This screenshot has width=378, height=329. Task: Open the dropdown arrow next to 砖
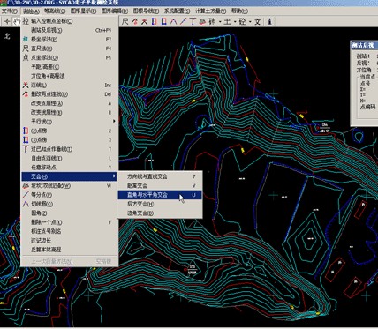pos(219,21)
